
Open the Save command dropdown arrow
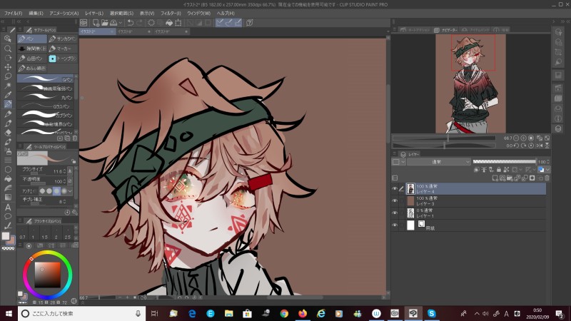pos(121,23)
